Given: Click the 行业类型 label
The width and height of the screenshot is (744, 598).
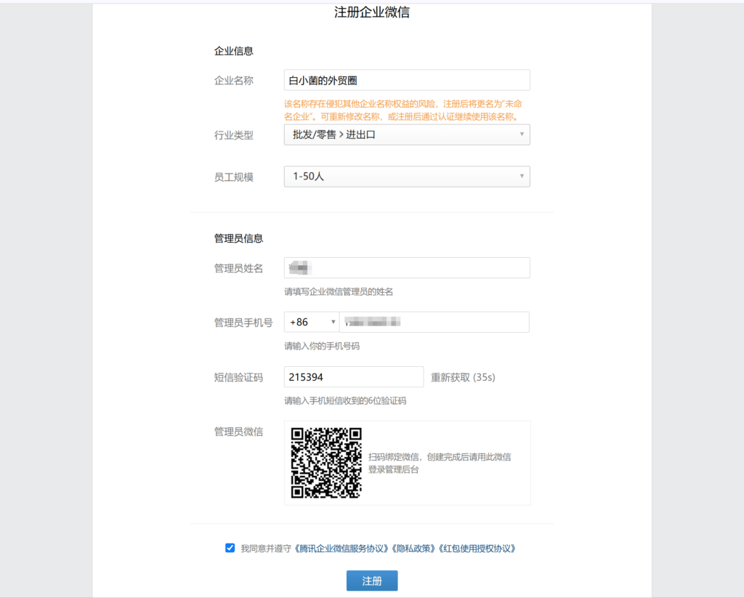Looking at the screenshot, I should [x=233, y=135].
